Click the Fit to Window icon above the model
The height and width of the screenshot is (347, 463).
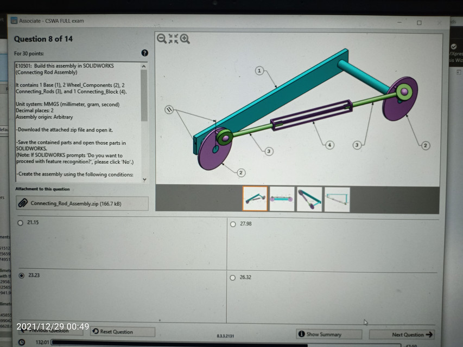pyautogui.click(x=173, y=38)
